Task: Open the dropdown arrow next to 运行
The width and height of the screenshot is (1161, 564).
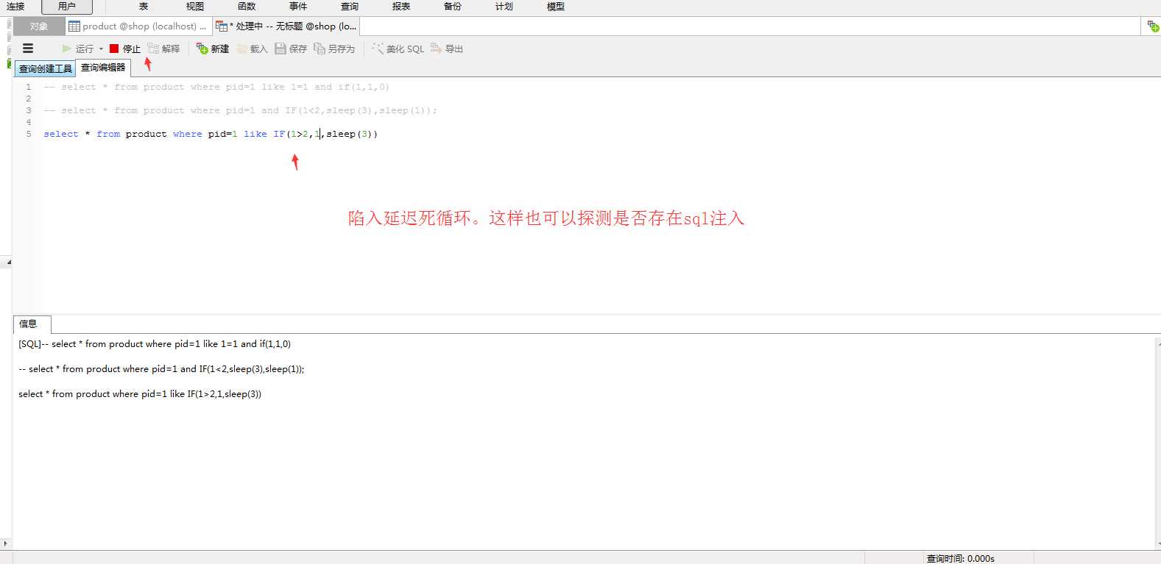Action: pos(101,49)
